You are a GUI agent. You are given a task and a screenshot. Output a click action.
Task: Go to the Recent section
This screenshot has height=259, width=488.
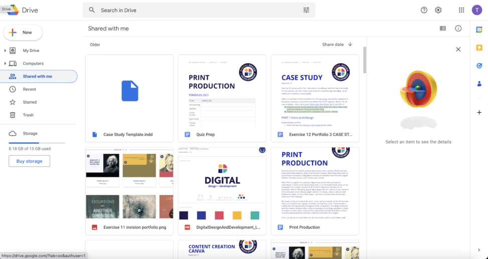point(29,89)
